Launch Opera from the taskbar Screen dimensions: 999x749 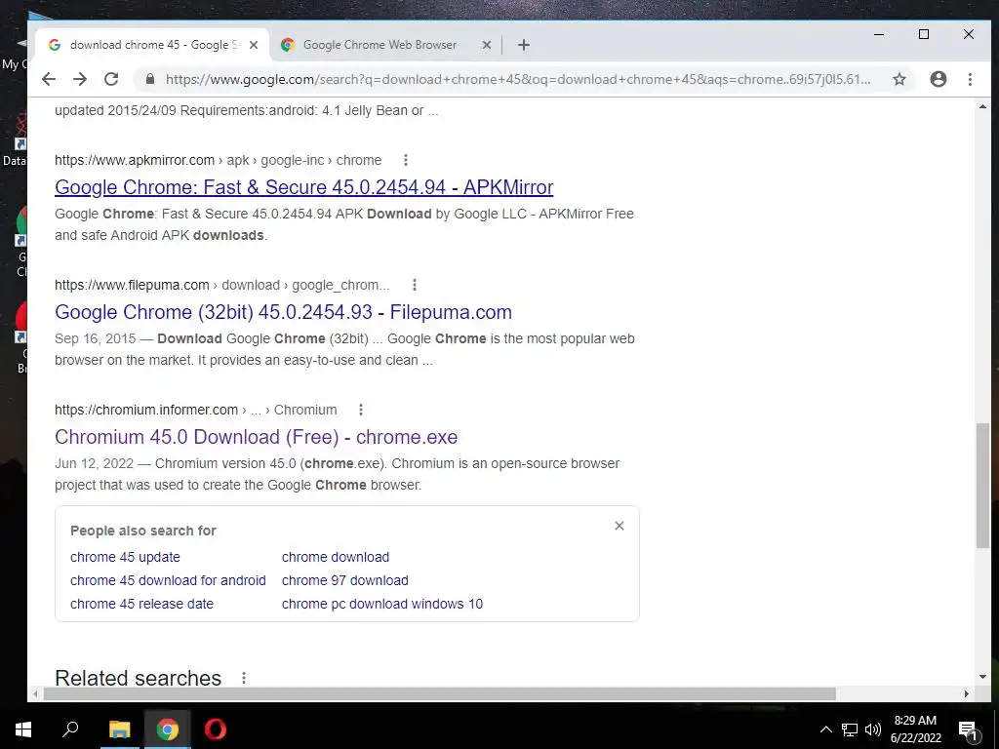point(216,729)
